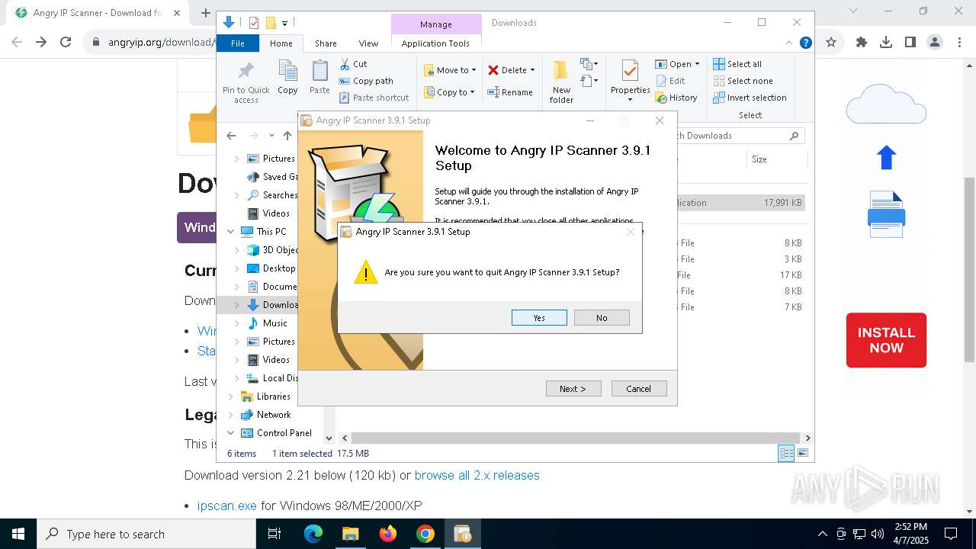
Task: Switch to details view layout icon
Action: click(x=786, y=453)
